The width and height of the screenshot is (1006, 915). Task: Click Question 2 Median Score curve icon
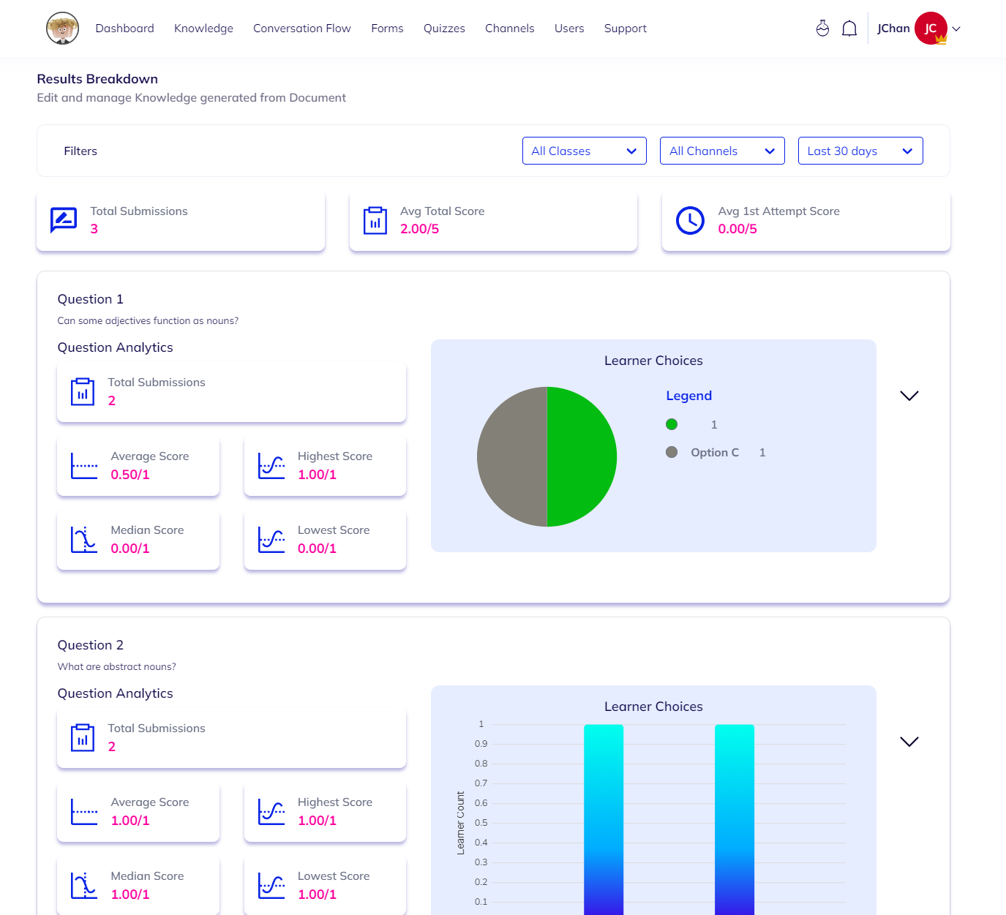pos(84,886)
